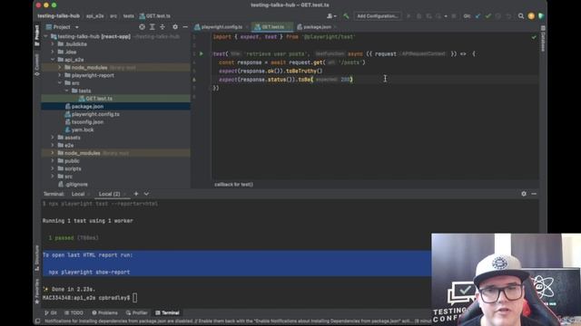Switch to the Local terminal tab
581x326 pixels.
[x=78, y=194]
